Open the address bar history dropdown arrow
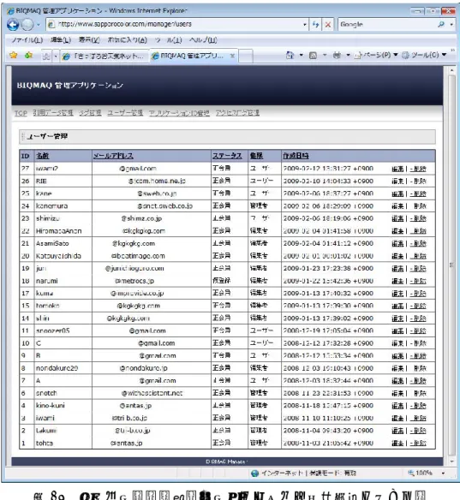The height and width of the screenshot is (500, 460). [x=305, y=25]
